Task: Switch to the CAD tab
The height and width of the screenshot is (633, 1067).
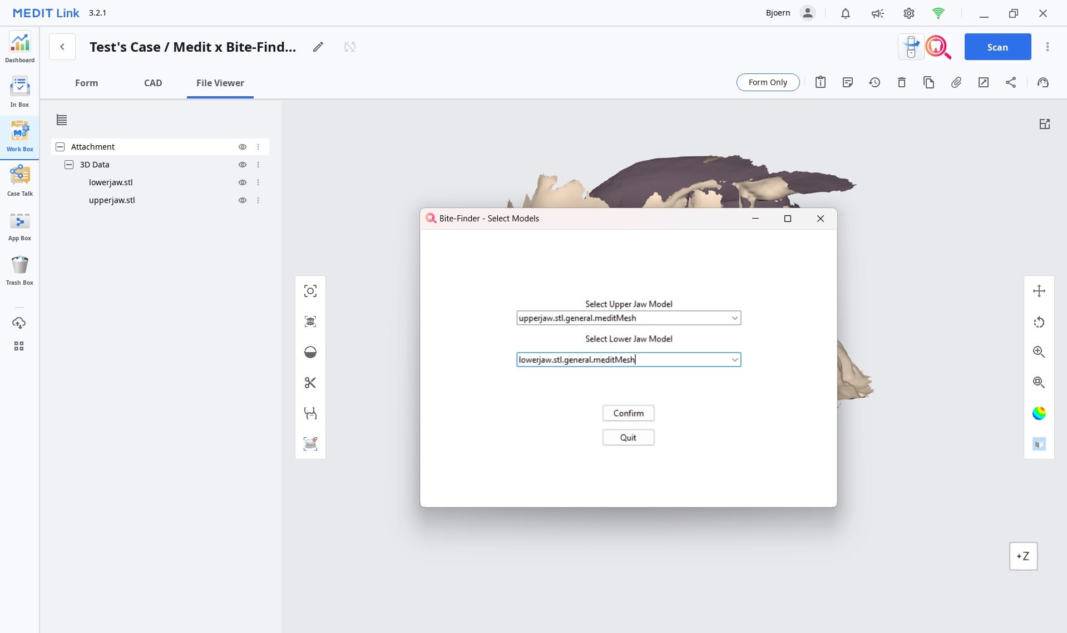Action: (x=153, y=83)
